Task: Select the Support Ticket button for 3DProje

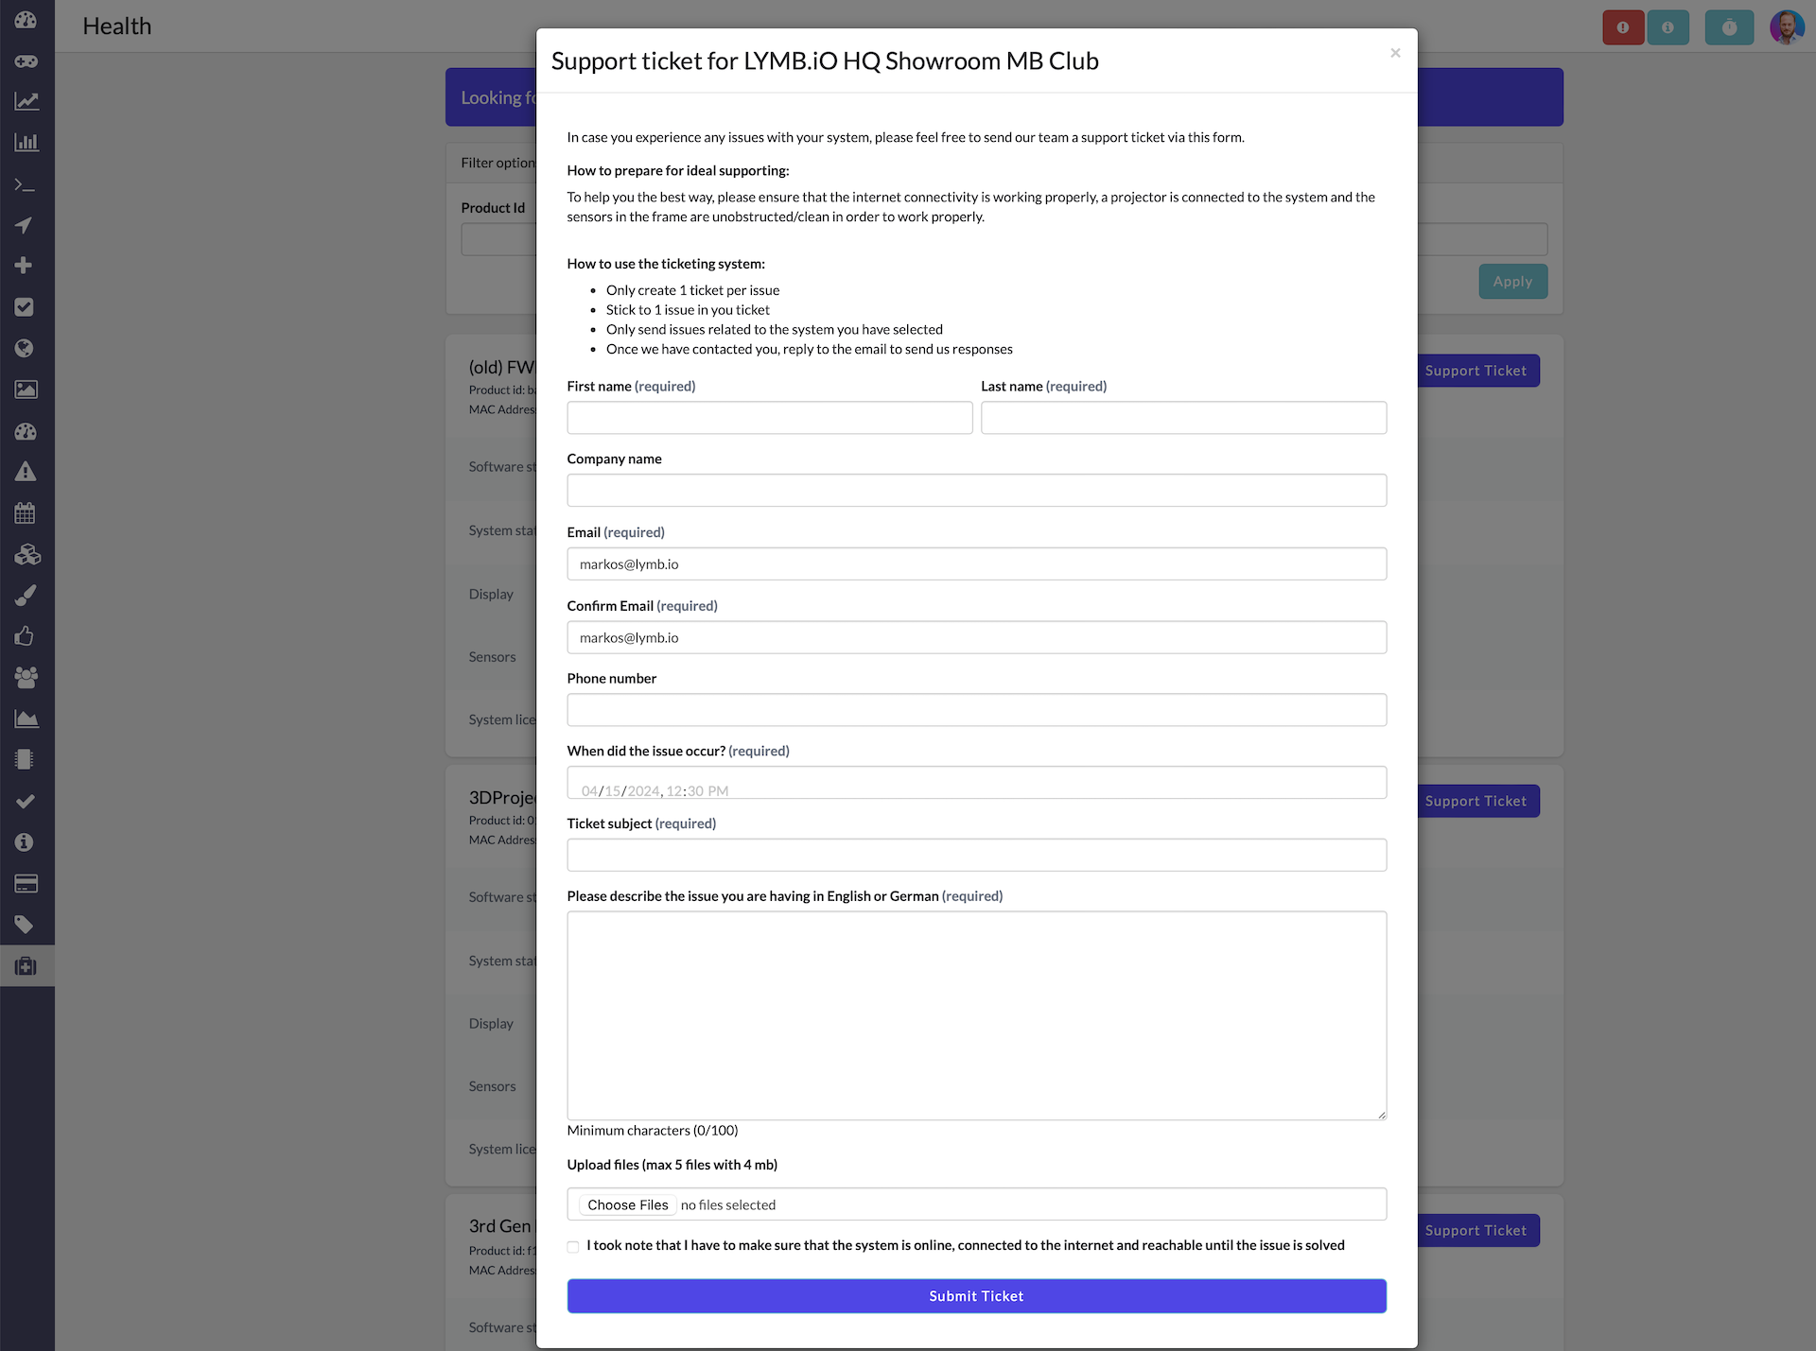Action: pyautogui.click(x=1474, y=801)
